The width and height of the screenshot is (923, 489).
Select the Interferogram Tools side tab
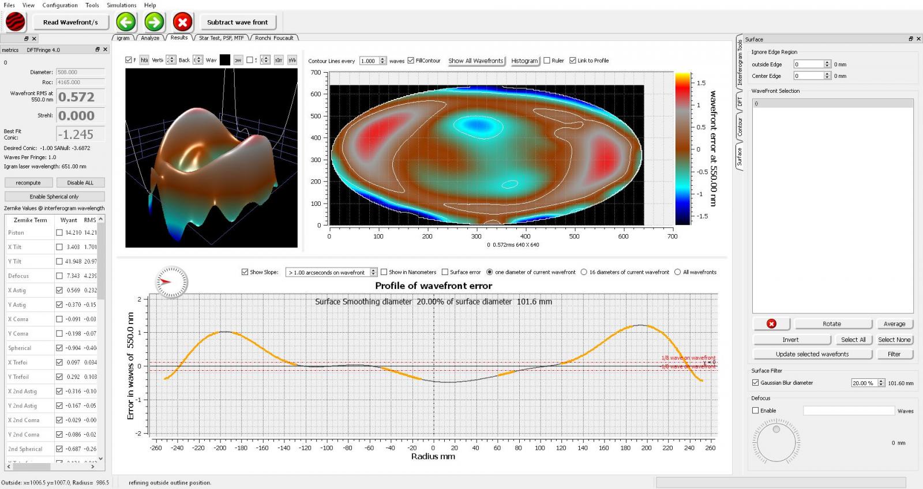point(740,62)
